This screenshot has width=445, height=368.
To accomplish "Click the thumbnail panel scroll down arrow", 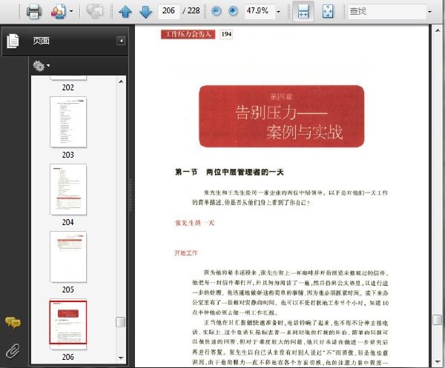I will (x=121, y=358).
